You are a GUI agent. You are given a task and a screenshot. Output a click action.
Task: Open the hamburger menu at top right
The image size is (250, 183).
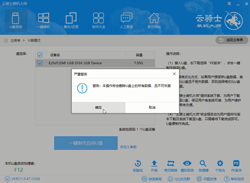coord(230,4)
